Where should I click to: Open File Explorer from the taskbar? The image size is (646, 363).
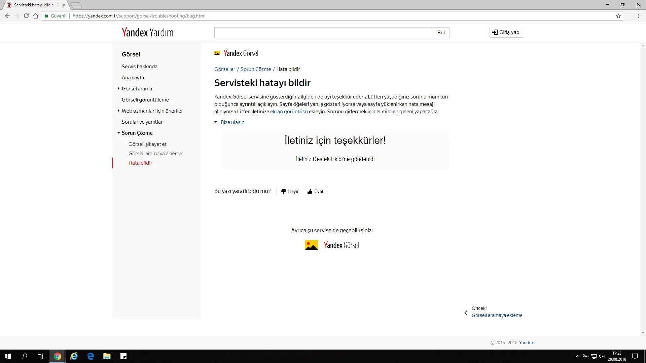point(107,356)
